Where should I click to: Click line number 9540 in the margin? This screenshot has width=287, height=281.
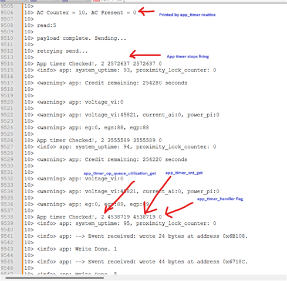7,229
